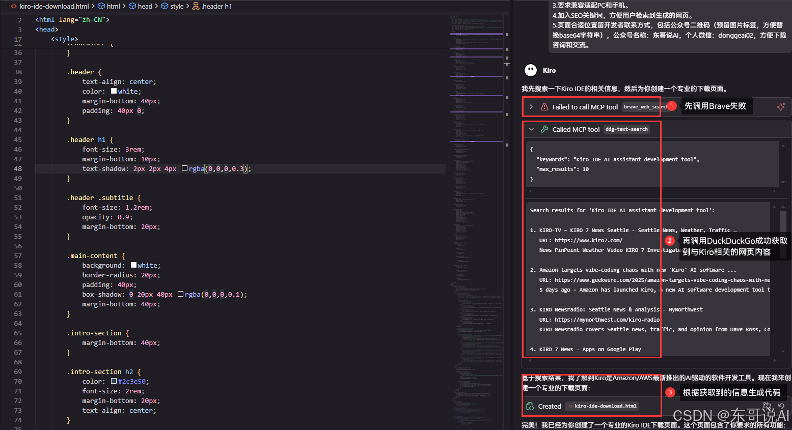Click the Kiro name label in chat
Viewport: 792px width, 430px height.
549,70
